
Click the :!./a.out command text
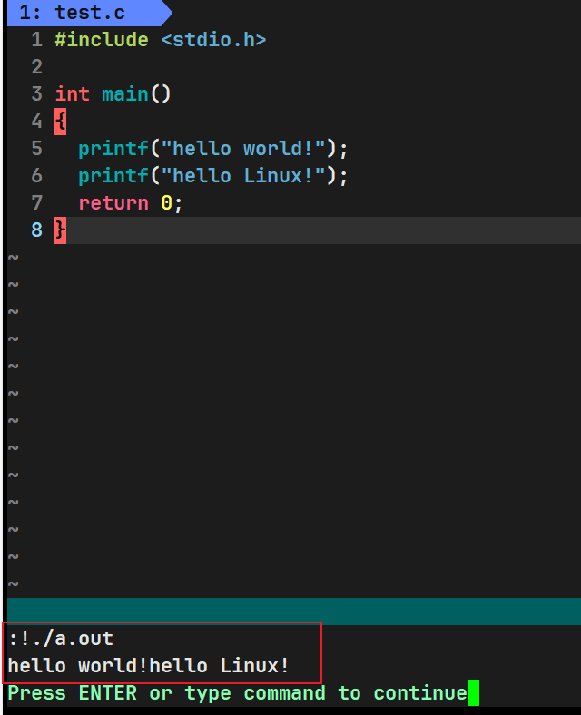(x=60, y=639)
